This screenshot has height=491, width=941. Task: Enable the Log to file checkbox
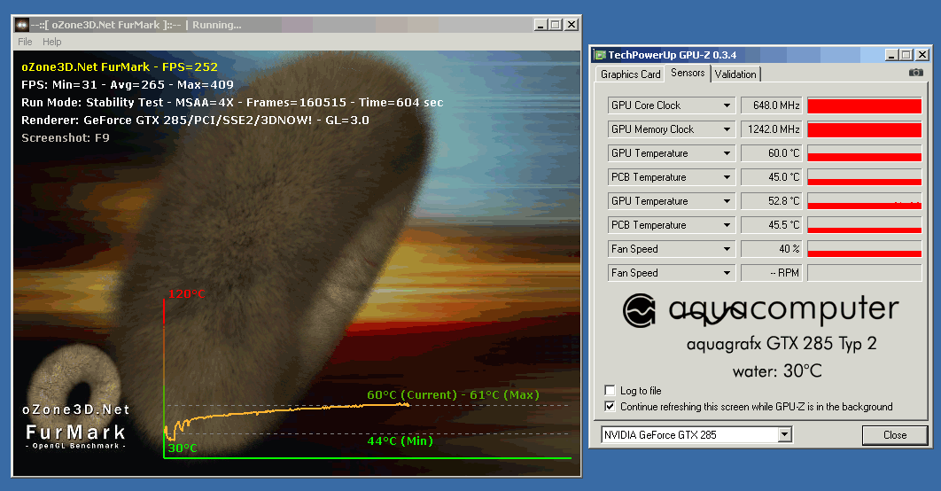[x=610, y=390]
